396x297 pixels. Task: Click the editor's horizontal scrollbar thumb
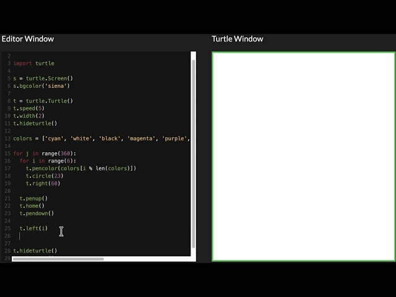tap(58, 259)
